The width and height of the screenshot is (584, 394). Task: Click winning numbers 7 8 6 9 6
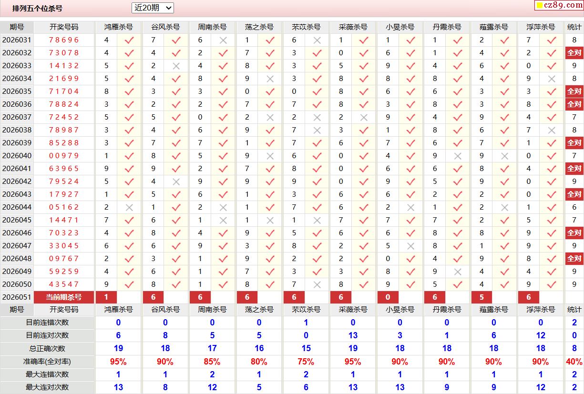click(64, 40)
